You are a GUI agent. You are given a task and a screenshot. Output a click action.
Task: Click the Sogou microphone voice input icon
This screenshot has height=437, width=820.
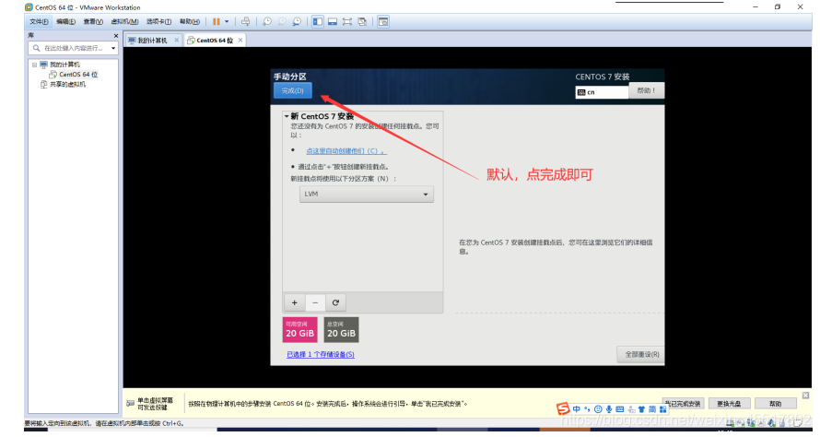[x=609, y=408]
